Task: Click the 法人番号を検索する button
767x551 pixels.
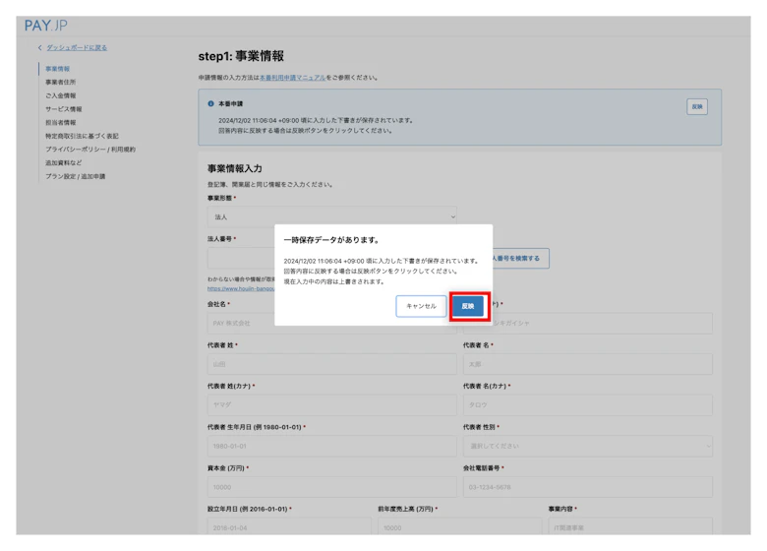Action: (x=520, y=259)
